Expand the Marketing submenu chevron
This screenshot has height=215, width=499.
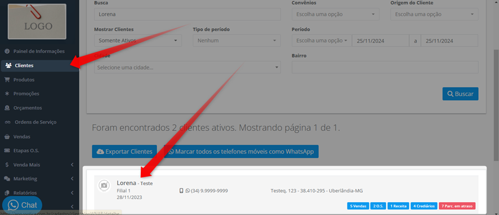point(72,179)
